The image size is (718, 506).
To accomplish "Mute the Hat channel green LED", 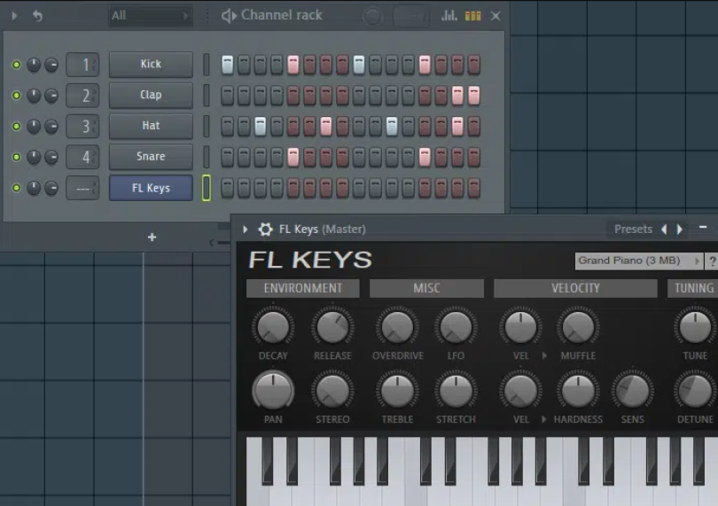I will coord(16,126).
